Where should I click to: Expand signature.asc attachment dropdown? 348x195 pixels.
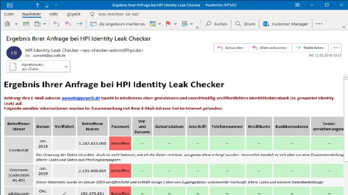66,67
